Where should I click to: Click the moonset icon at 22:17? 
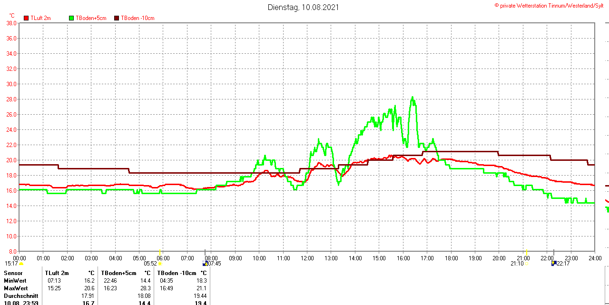554,263
